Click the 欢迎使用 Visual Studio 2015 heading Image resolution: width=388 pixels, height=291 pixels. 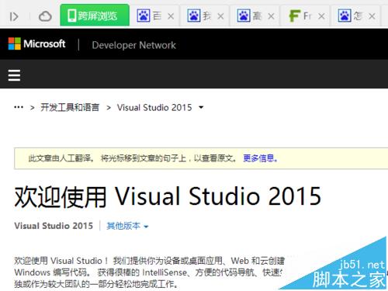(x=168, y=196)
